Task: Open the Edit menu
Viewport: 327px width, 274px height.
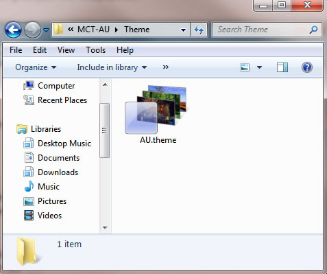Action: coord(40,50)
